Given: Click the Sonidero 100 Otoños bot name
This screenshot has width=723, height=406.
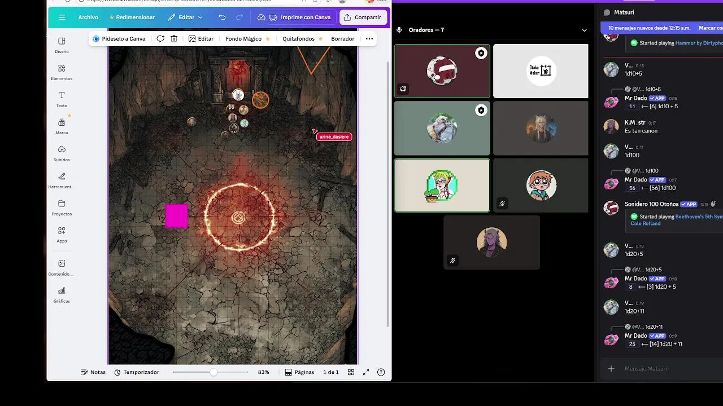Looking at the screenshot, I should click(651, 204).
